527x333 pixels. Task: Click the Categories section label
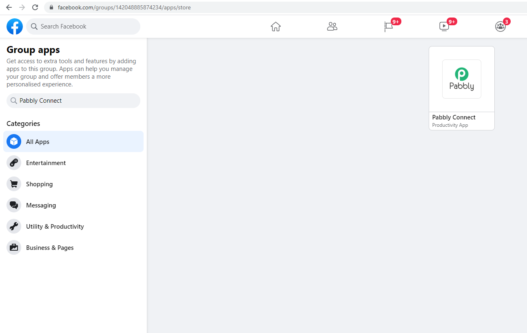point(23,123)
